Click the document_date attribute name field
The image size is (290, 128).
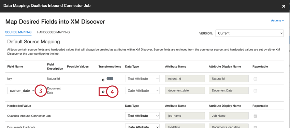[x=185, y=91]
